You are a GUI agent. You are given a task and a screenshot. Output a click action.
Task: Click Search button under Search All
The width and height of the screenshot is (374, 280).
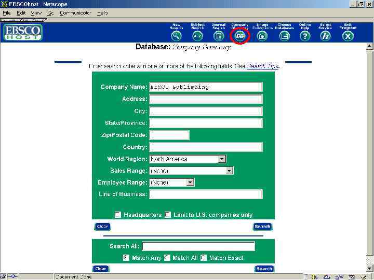point(264,269)
